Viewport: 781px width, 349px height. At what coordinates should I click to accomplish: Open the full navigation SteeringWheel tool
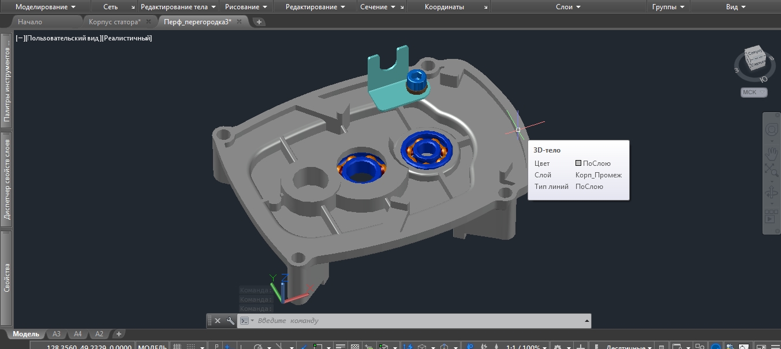point(771,130)
